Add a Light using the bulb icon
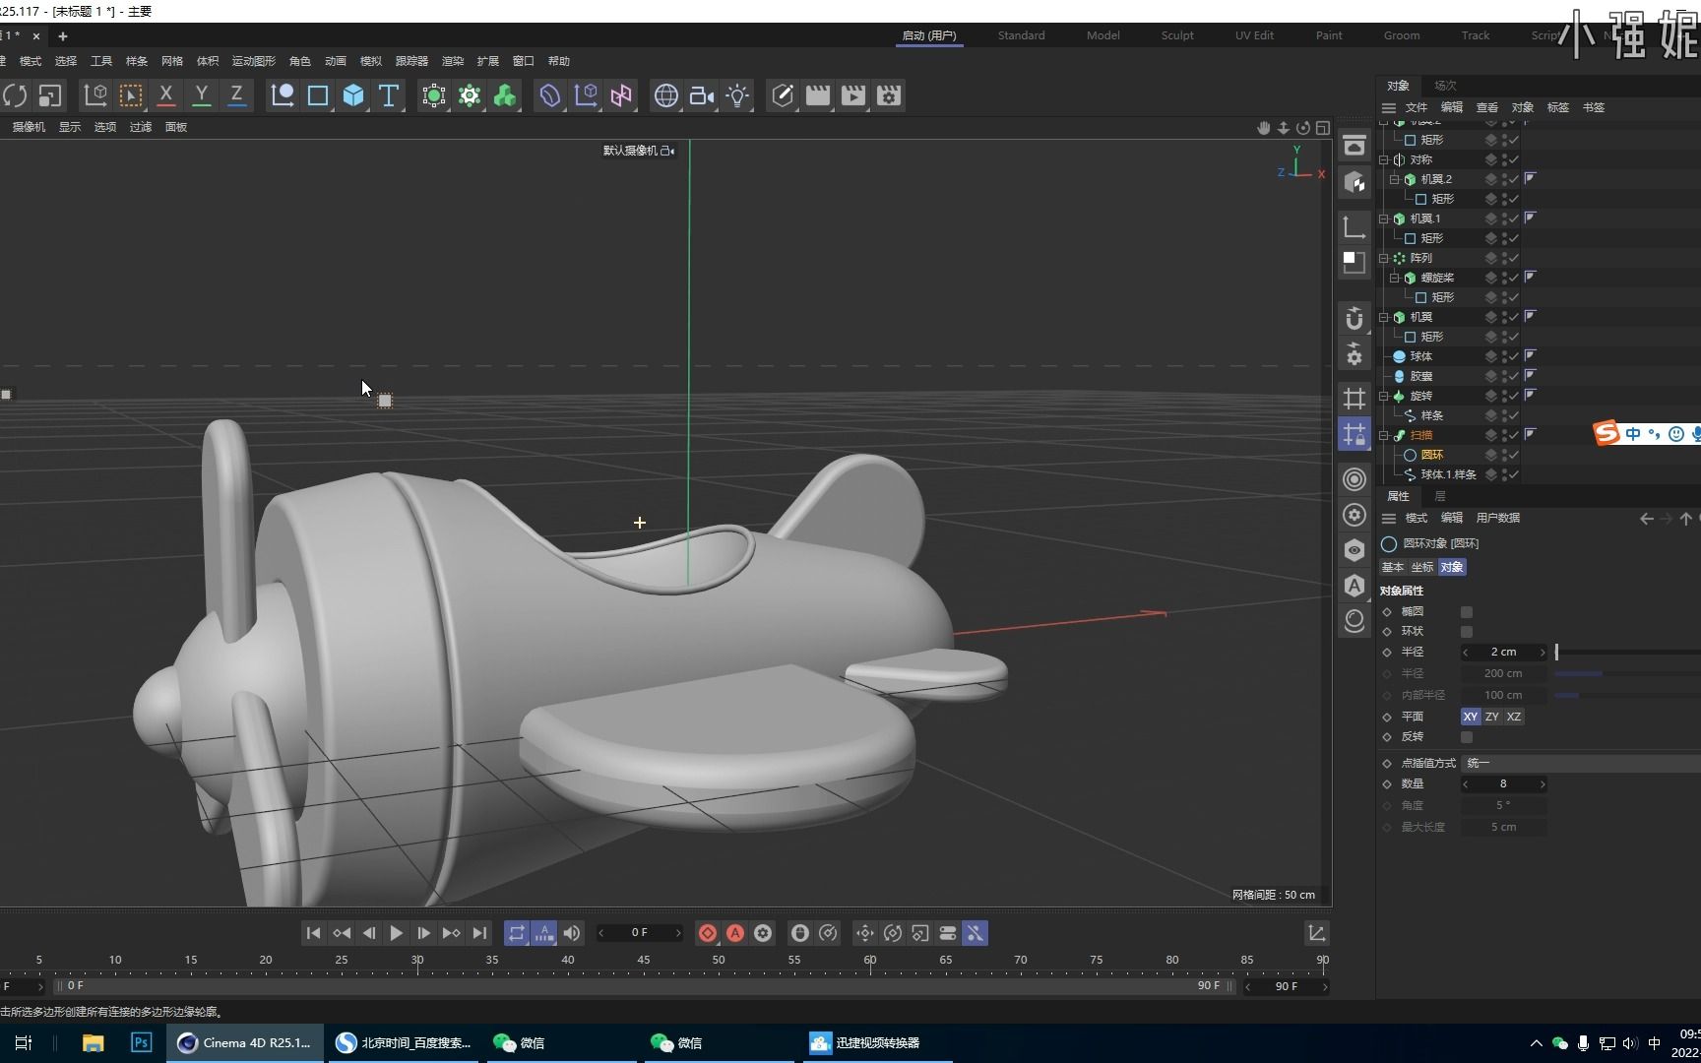 click(x=737, y=95)
